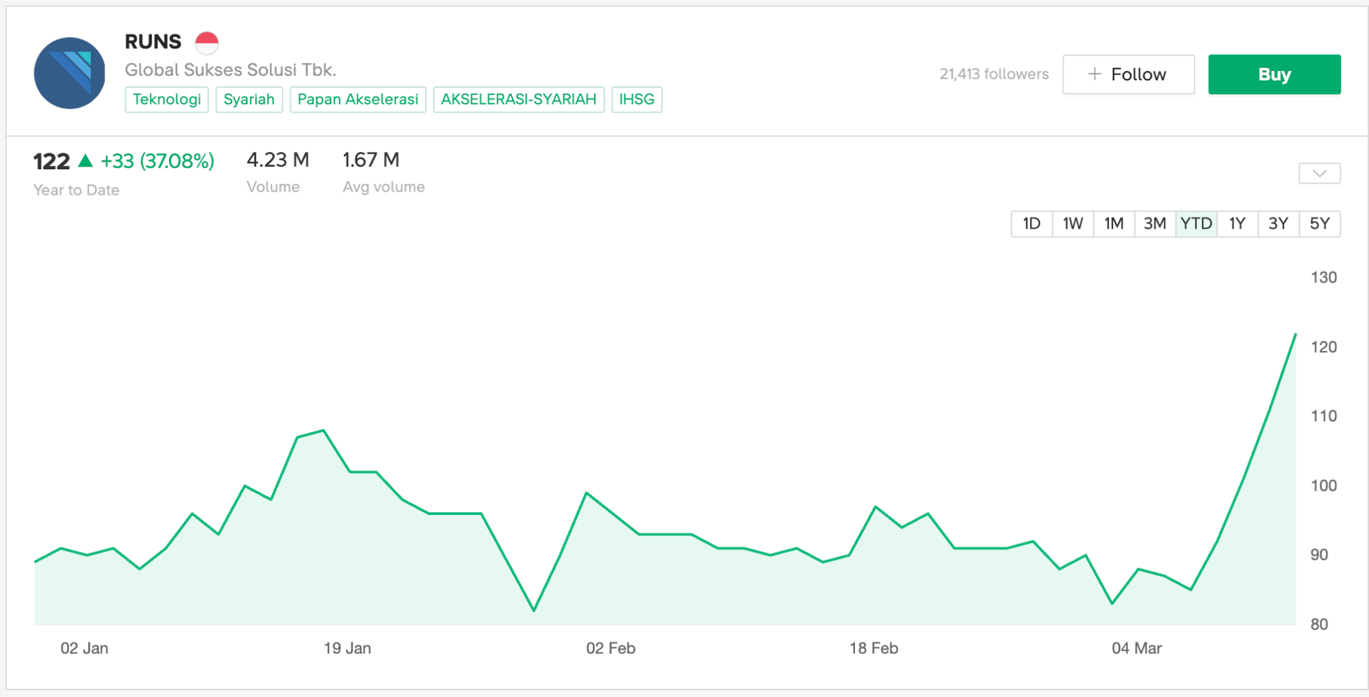Click the RUNS company logo
The width and height of the screenshot is (1369, 697).
coord(69,73)
